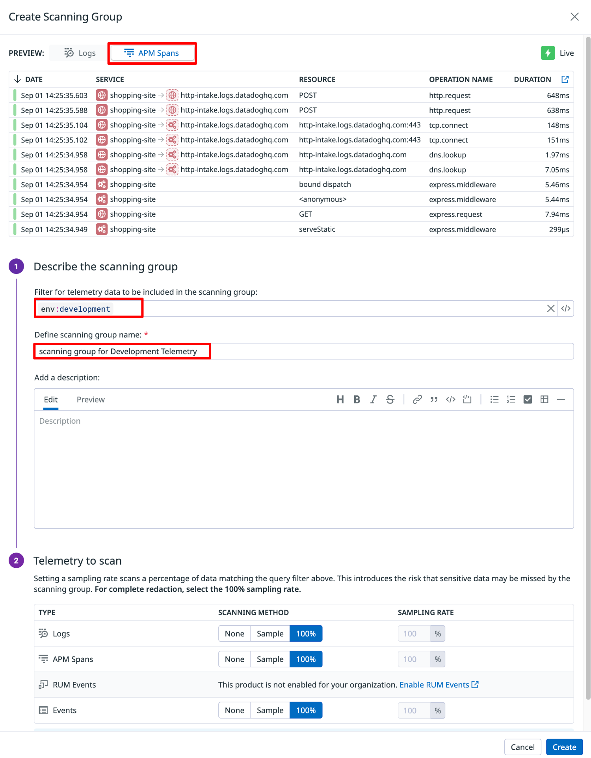
Task: Select the tcp.connect span lasting 148ms
Action: tap(291, 125)
